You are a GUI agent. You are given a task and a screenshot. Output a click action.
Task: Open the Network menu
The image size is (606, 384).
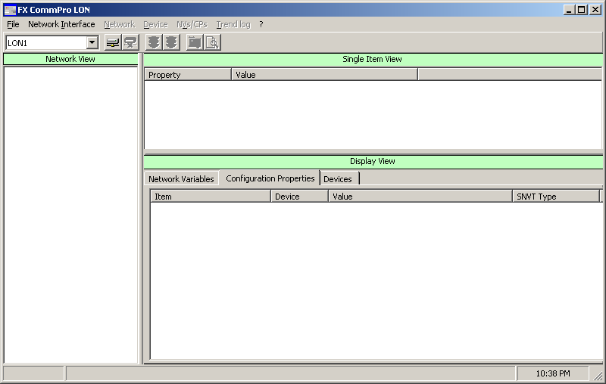point(120,24)
